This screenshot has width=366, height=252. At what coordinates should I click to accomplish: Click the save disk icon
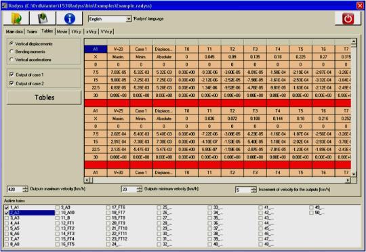pyautogui.click(x=43, y=18)
